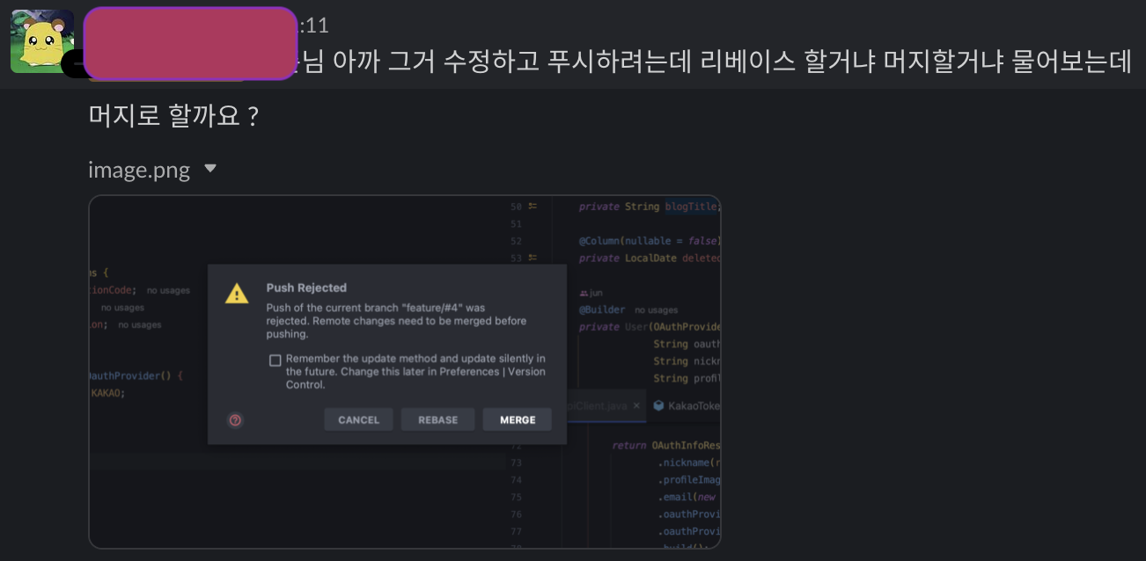Click the '.email(new' code line
Viewport: 1146px width, 561px height.
coord(688,498)
